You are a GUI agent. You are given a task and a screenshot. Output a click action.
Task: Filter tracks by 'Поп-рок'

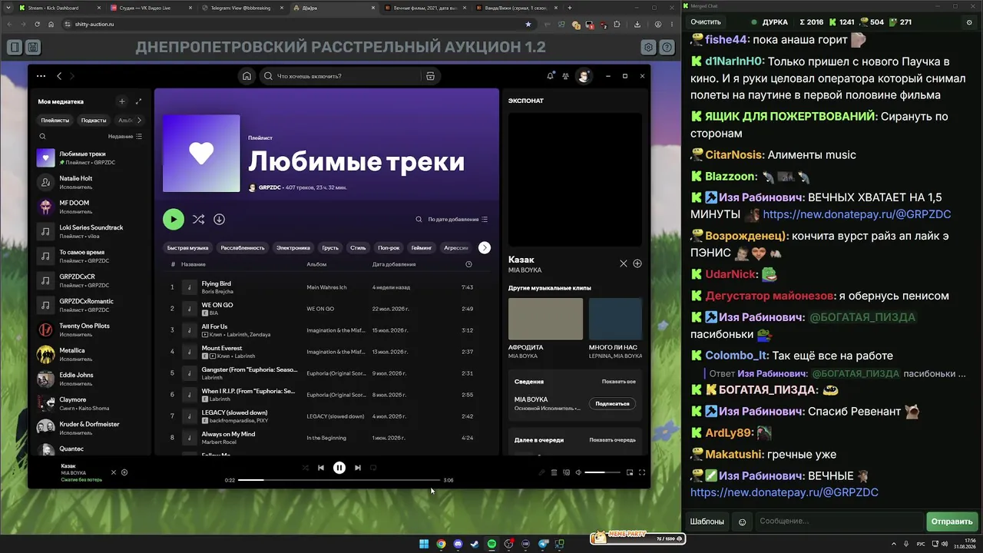pyautogui.click(x=389, y=247)
